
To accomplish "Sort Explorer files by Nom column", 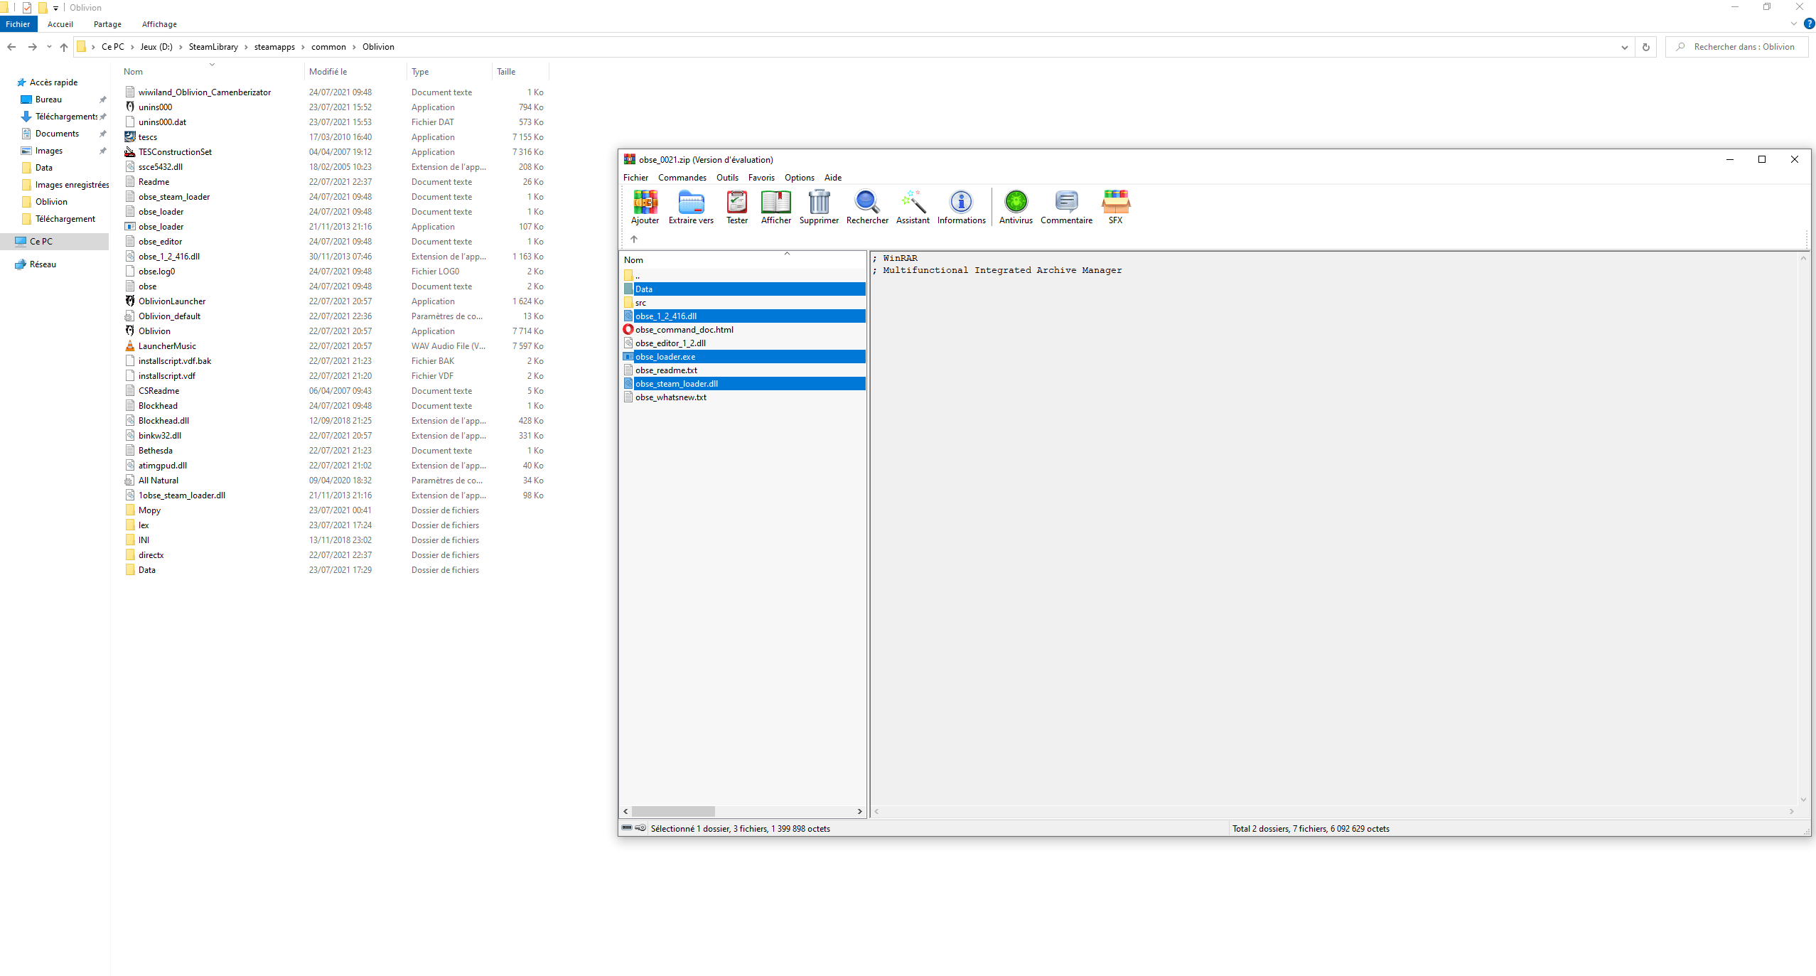I will coord(212,72).
